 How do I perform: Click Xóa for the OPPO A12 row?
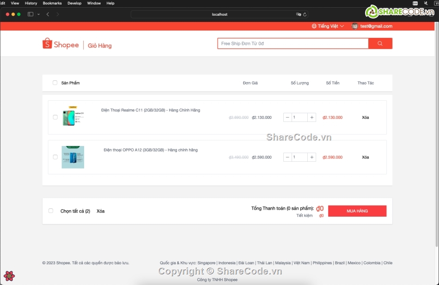pos(366,157)
